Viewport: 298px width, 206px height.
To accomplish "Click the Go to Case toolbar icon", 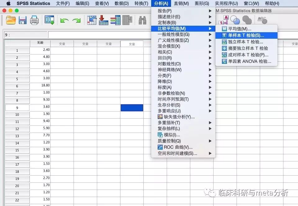I will pyautogui.click(x=92, y=20).
